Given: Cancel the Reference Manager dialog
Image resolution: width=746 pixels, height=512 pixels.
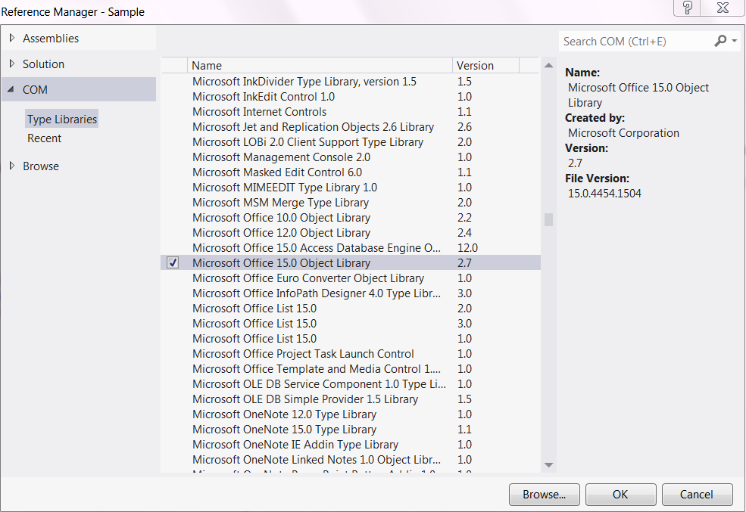Looking at the screenshot, I should 697,495.
